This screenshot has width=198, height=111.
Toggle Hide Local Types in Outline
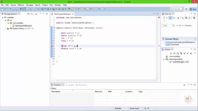point(191,53)
